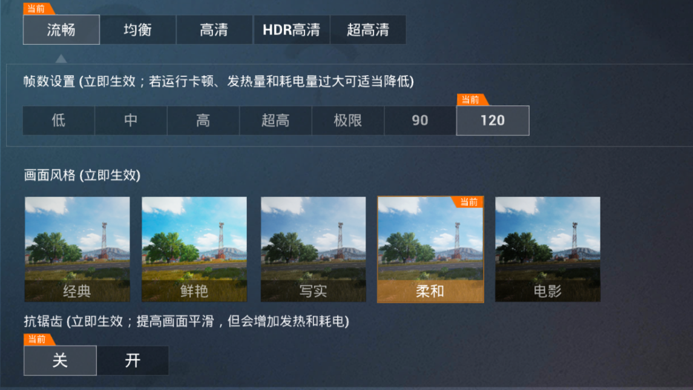The image size is (693, 390).
Task: Select the 120 fps option
Action: [x=493, y=121]
